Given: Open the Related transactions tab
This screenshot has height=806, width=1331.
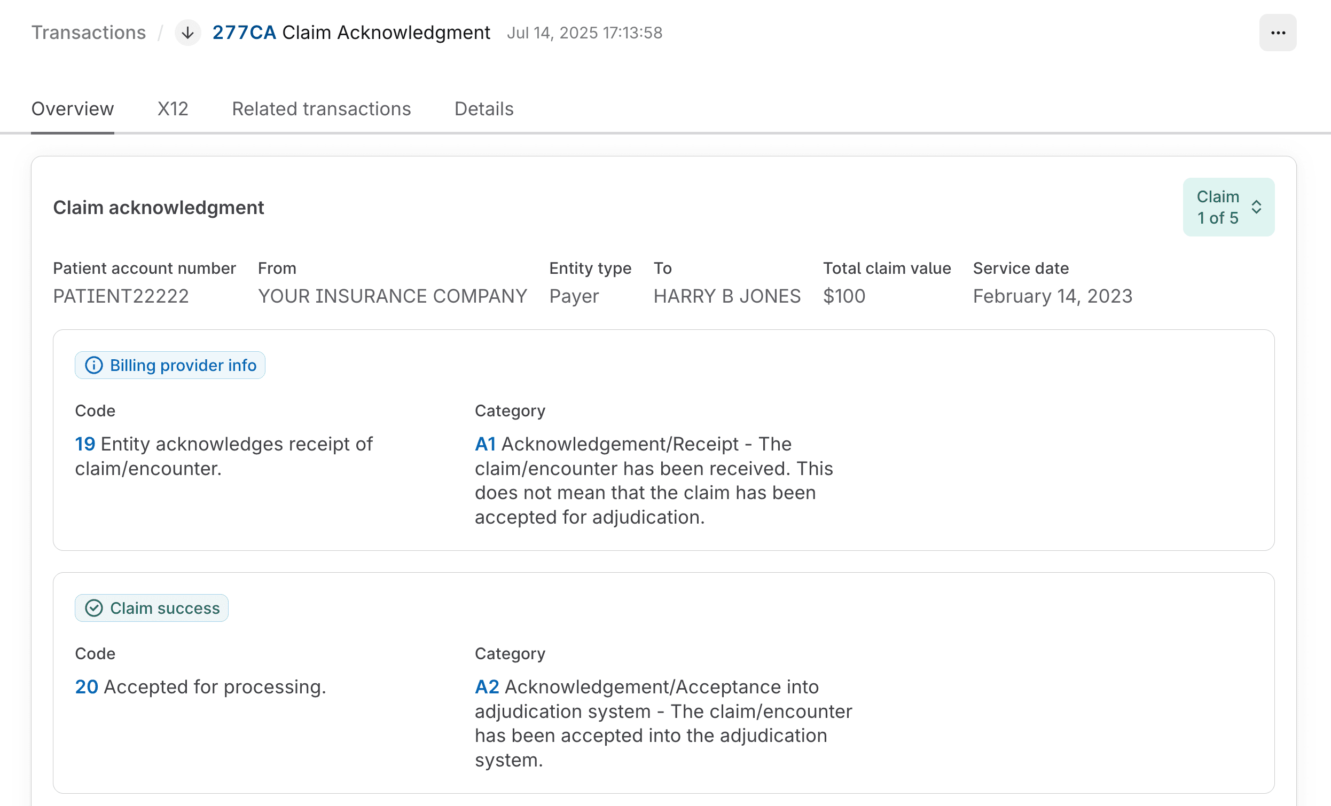Looking at the screenshot, I should (x=322, y=109).
